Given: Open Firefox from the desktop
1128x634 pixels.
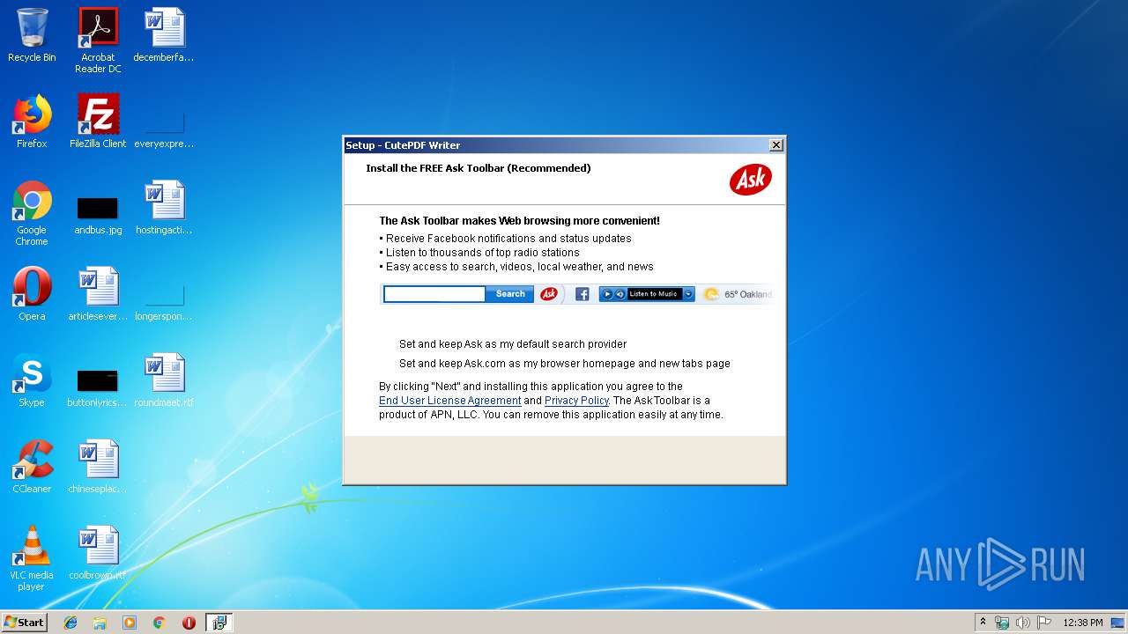Looking at the screenshot, I should [x=32, y=122].
